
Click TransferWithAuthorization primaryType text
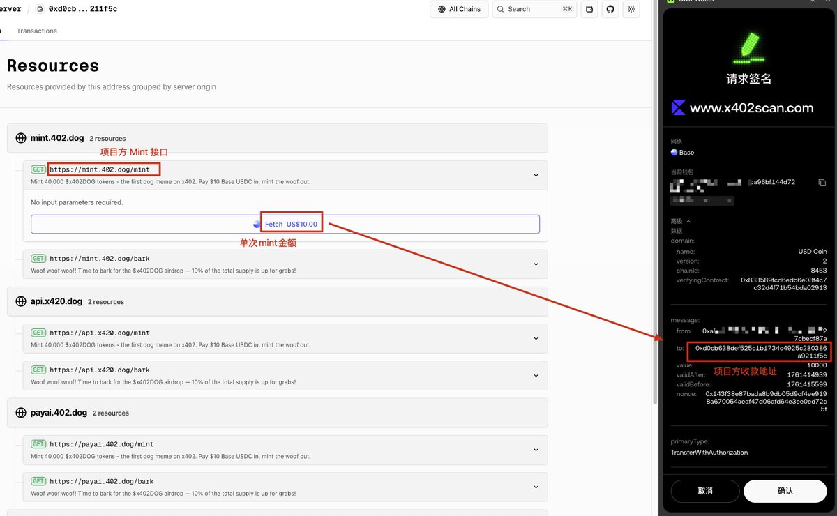click(x=709, y=453)
